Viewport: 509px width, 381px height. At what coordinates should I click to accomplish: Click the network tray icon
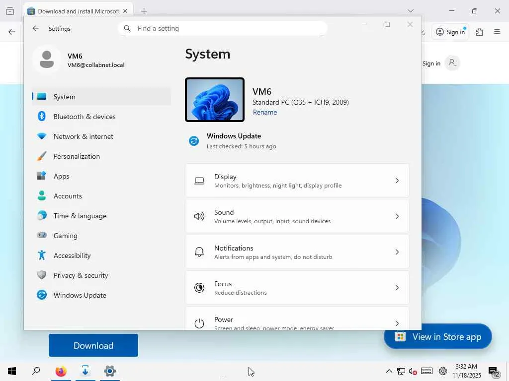(x=401, y=371)
